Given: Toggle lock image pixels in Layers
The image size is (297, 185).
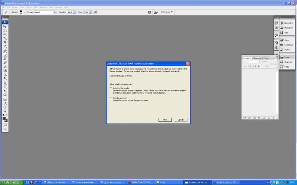Looking at the screenshot, I should pyautogui.click(x=252, y=66).
